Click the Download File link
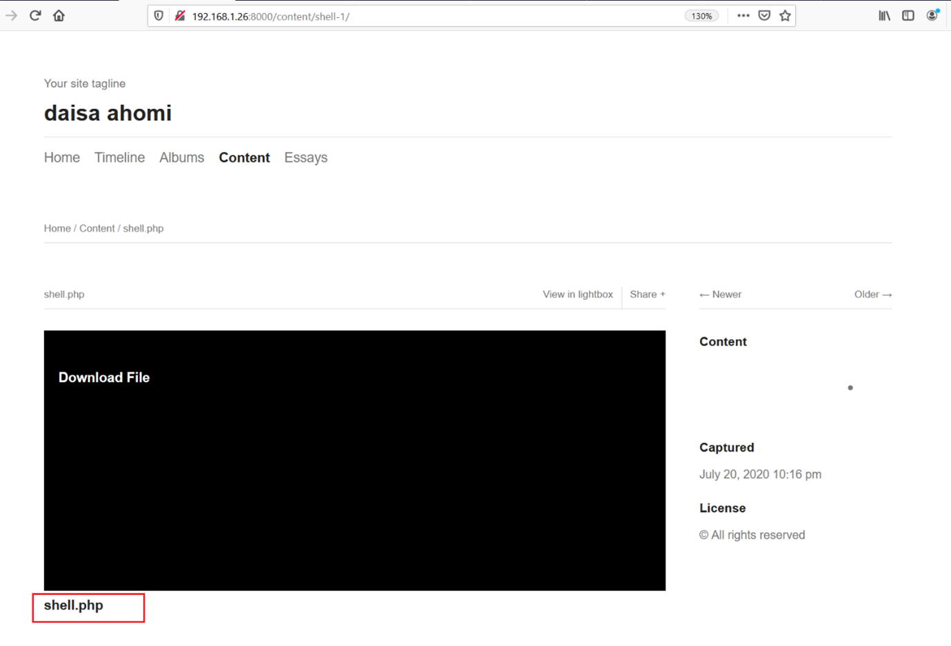Viewport: 951px width, 646px height. pos(104,378)
